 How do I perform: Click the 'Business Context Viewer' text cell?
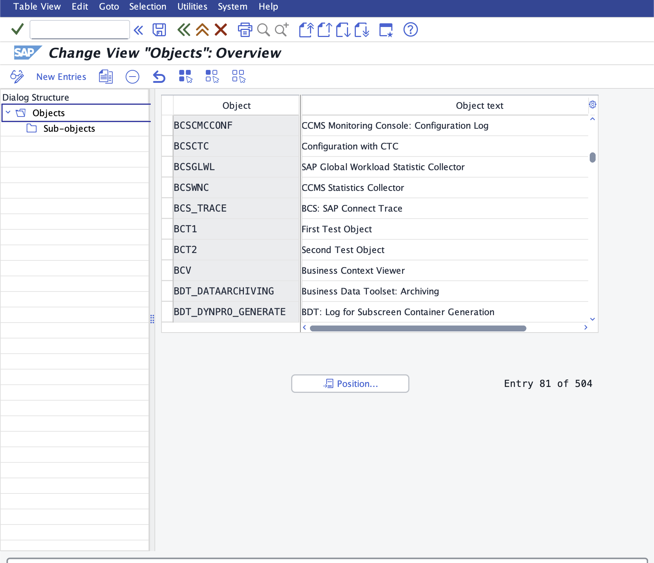click(x=445, y=270)
